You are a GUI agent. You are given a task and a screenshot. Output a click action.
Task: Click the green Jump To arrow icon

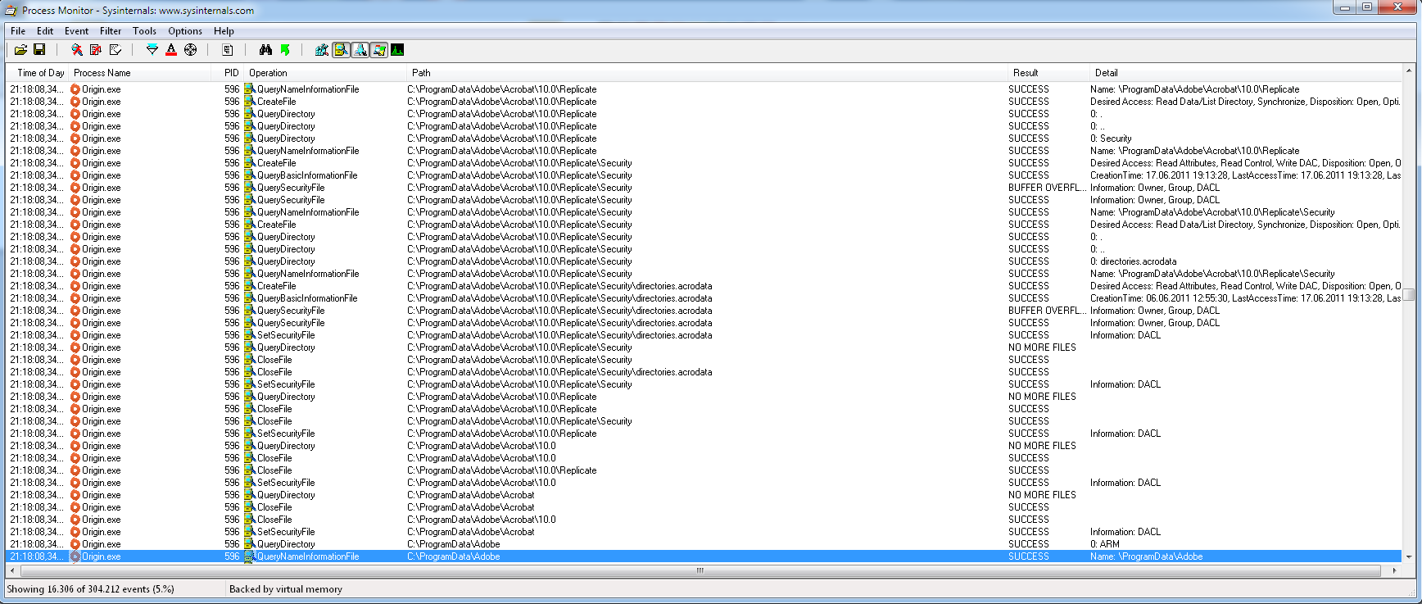285,50
